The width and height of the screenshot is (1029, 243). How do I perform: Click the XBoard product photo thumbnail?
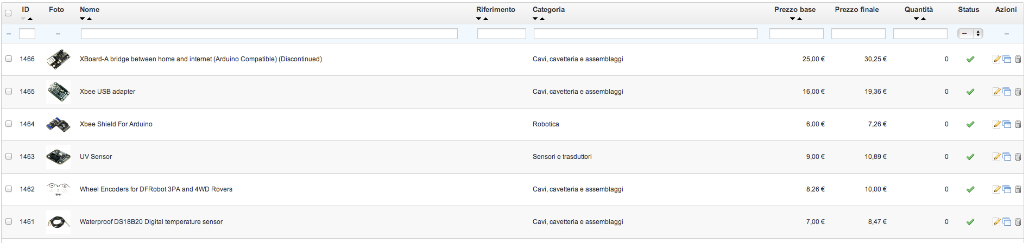58,59
